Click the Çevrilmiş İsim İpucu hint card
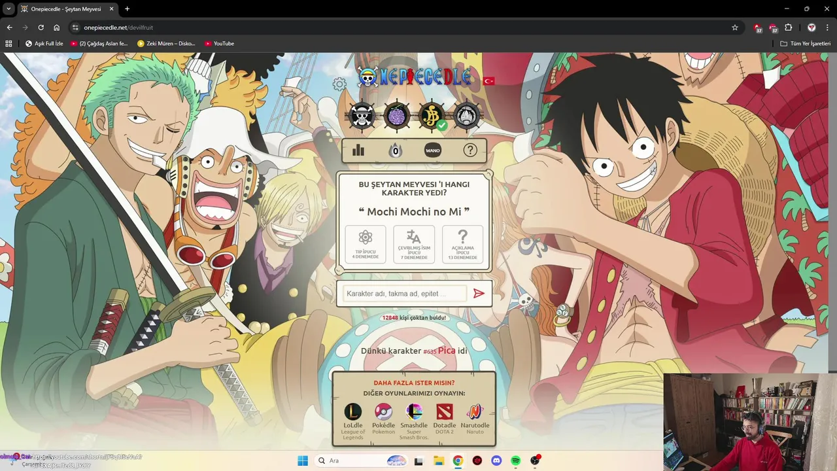This screenshot has width=837, height=471. (414, 245)
